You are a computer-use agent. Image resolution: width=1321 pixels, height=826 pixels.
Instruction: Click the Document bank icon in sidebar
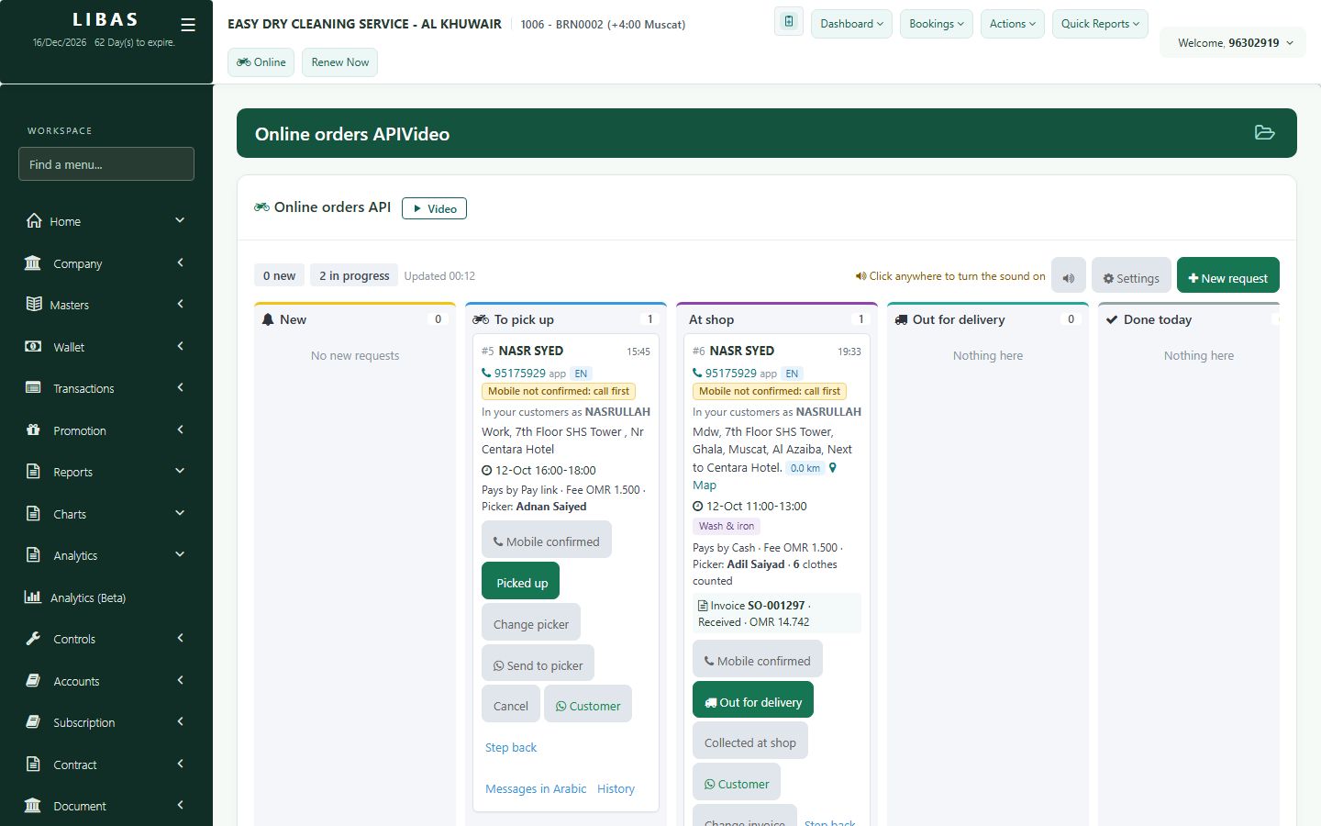tap(33, 805)
